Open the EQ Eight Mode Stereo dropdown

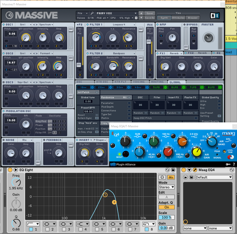(167, 187)
